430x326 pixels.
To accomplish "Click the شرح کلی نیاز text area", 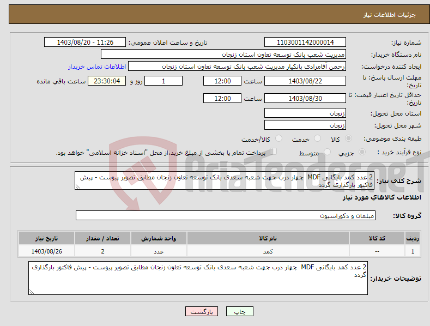I will (225, 181).
